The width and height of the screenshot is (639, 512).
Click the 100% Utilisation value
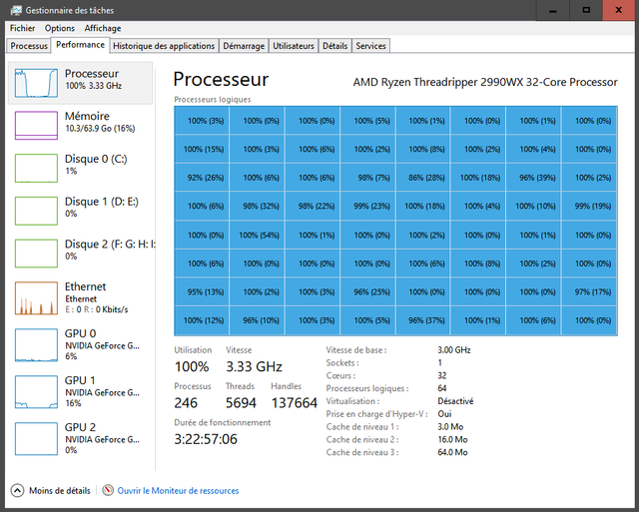pyautogui.click(x=192, y=366)
